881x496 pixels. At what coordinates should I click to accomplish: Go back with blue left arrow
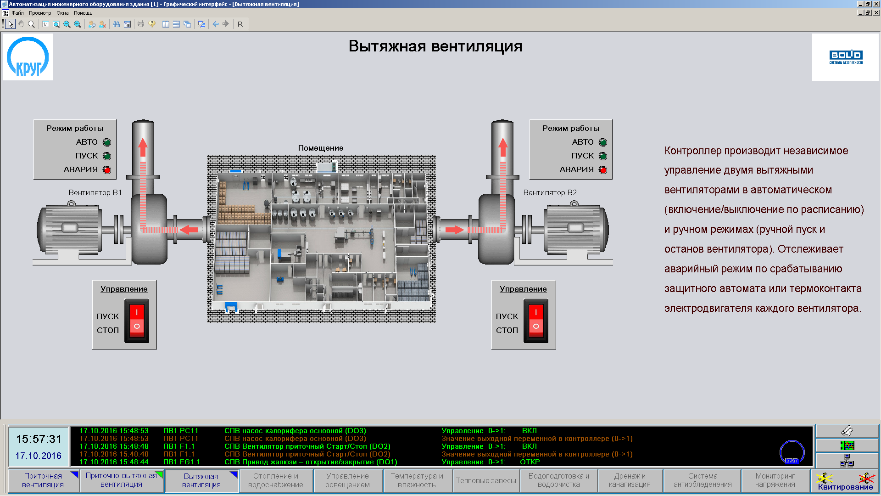[x=215, y=24]
